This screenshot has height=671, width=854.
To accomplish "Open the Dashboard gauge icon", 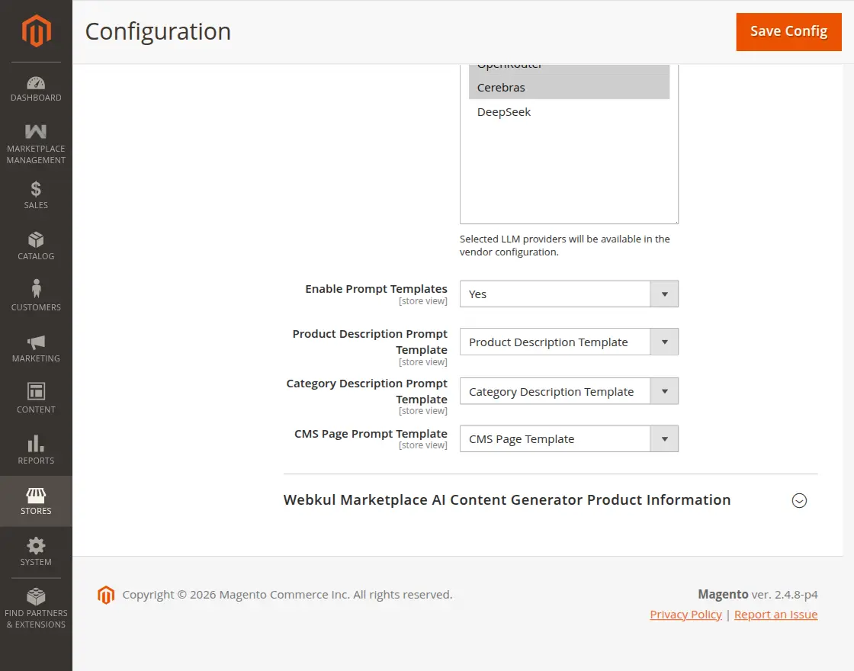I will (x=36, y=83).
